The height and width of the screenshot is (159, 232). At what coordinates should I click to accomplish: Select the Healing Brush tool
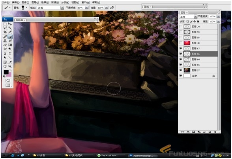(5, 37)
